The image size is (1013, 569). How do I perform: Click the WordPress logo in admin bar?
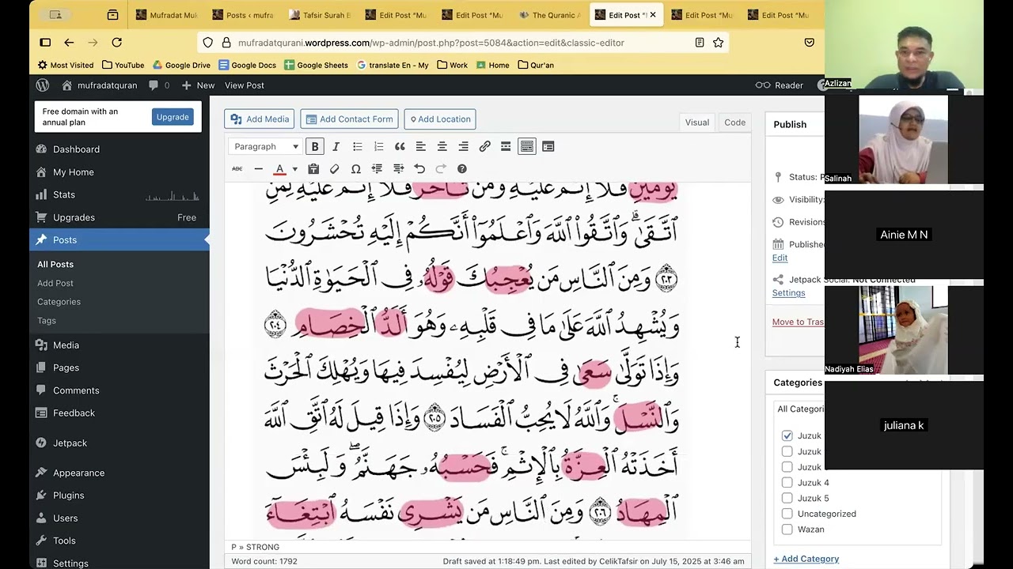[43, 85]
